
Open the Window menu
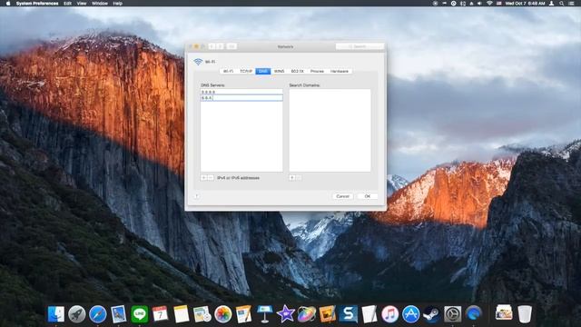(x=100, y=4)
